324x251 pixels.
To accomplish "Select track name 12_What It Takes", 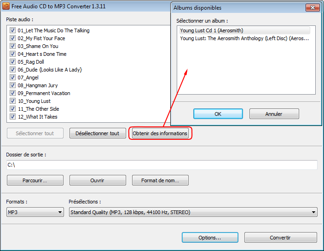I will (38, 117).
